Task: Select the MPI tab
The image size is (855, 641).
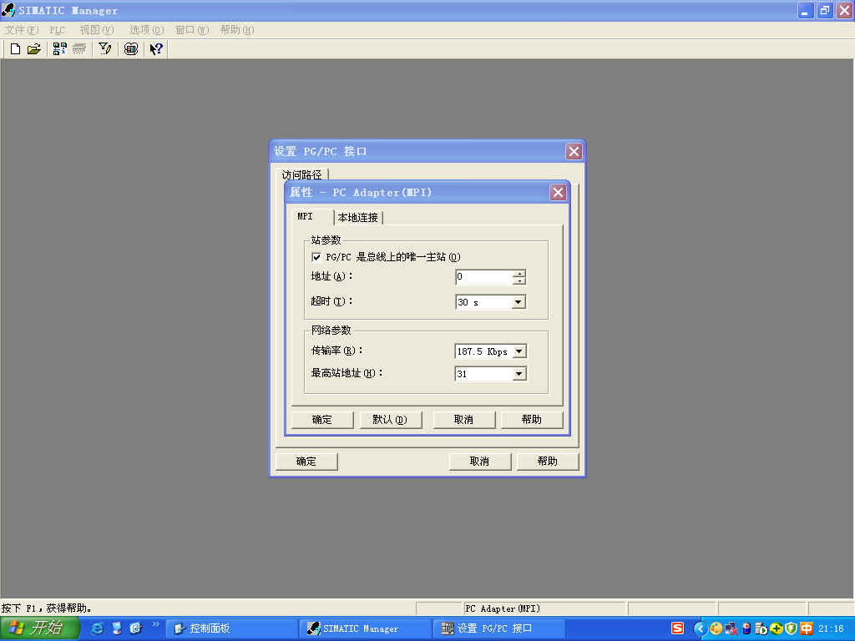Action: click(x=306, y=217)
